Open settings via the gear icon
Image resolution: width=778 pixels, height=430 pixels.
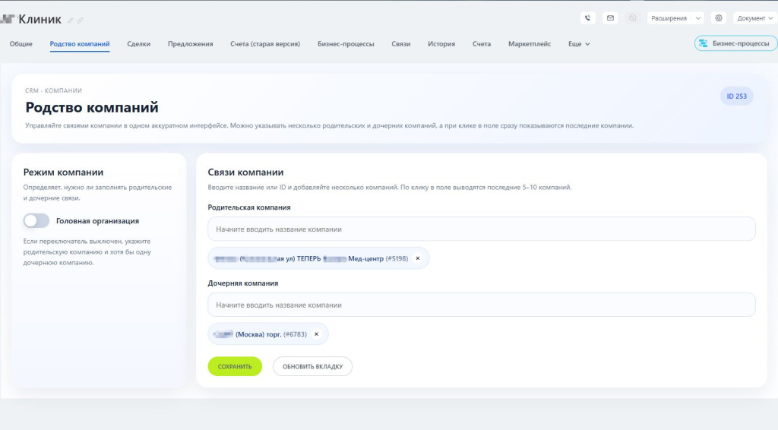tap(719, 18)
